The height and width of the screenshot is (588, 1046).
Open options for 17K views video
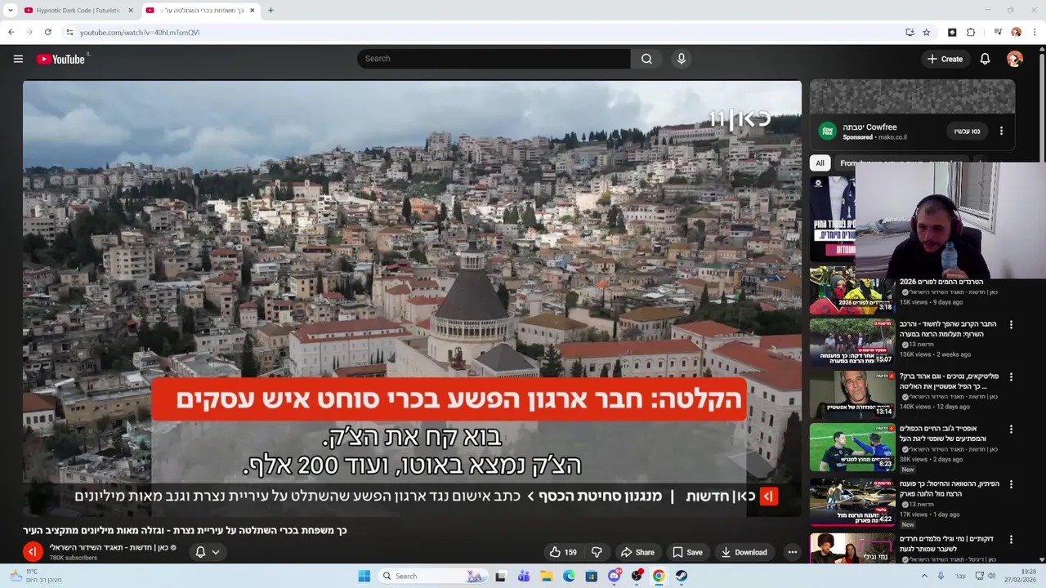click(1011, 485)
